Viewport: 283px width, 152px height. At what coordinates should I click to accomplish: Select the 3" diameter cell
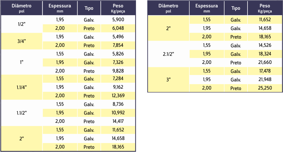(168, 80)
